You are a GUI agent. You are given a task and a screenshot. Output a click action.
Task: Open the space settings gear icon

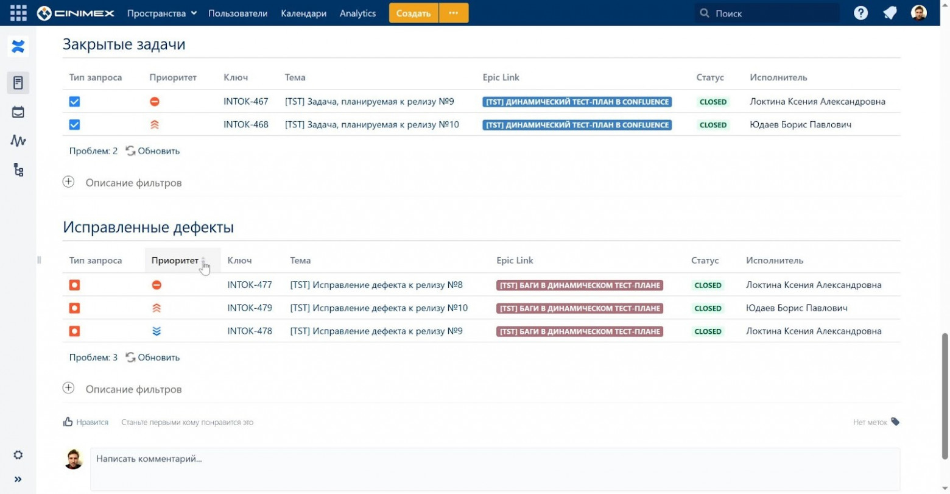click(18, 455)
